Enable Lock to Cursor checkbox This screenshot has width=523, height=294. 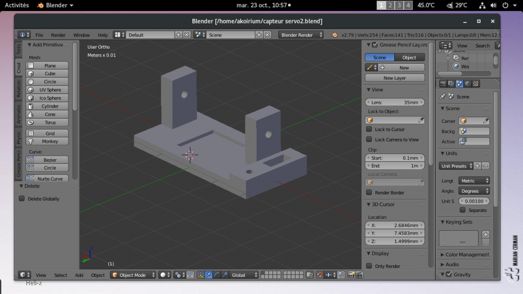click(x=369, y=129)
